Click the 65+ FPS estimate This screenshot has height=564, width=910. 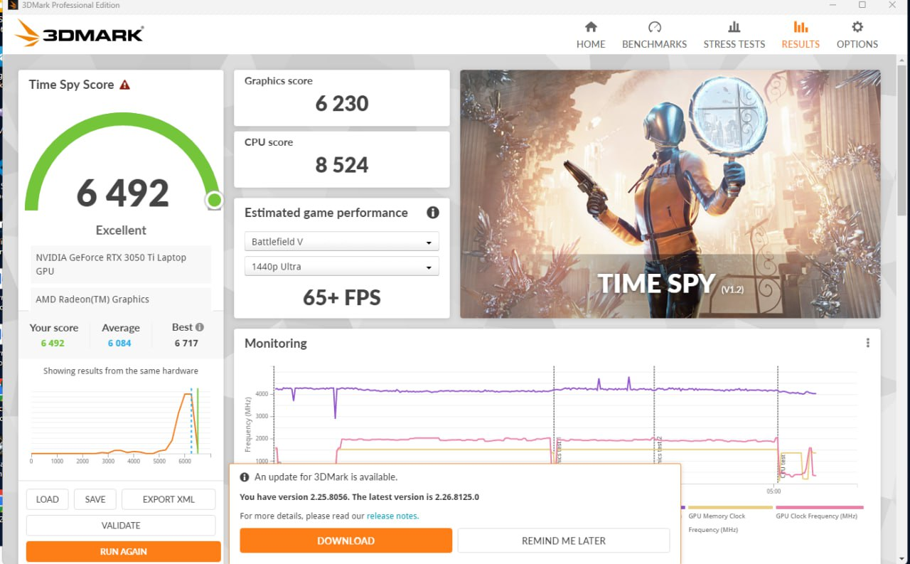pos(342,297)
